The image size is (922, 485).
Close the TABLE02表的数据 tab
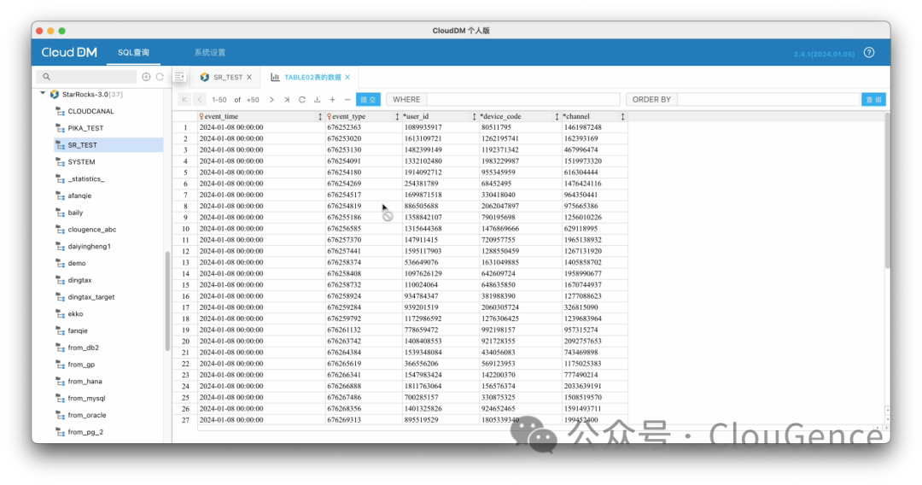click(347, 77)
